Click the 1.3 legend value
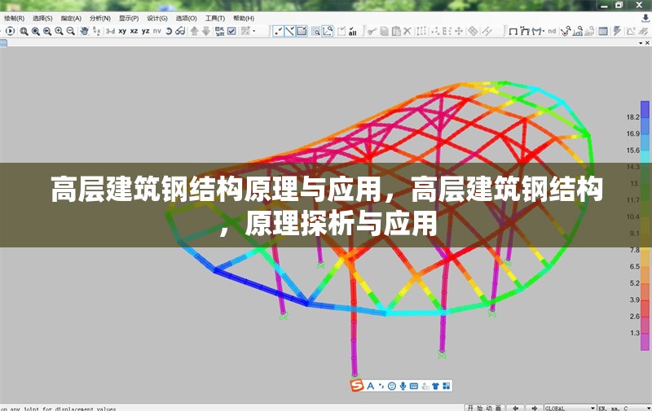The width and height of the screenshot is (652, 411). tap(635, 333)
